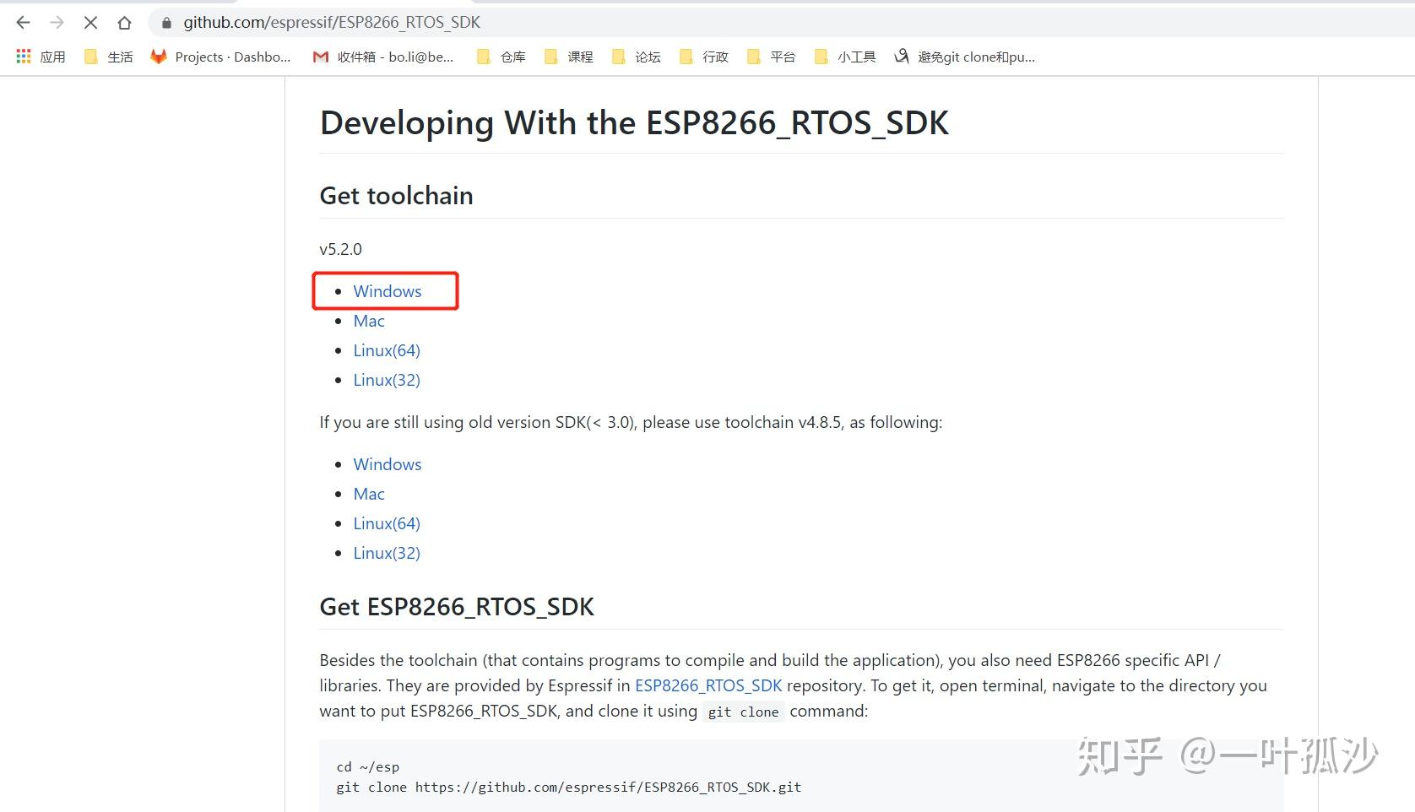Open the Linux(64) toolchain link
This screenshot has height=812, width=1415.
click(387, 349)
